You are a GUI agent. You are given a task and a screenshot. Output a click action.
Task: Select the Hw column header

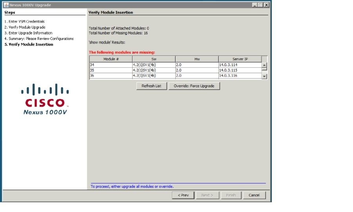(197, 59)
